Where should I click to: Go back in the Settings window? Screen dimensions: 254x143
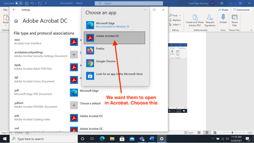14,10
